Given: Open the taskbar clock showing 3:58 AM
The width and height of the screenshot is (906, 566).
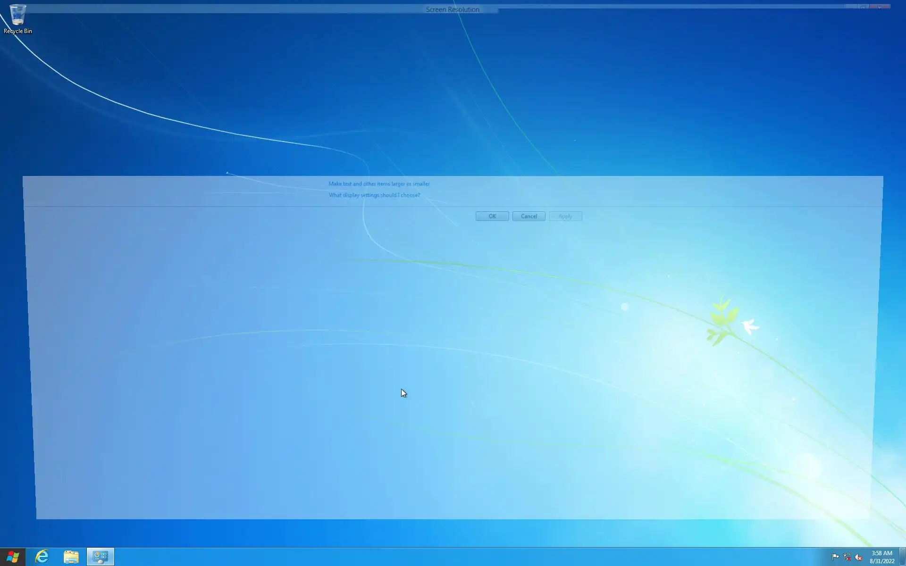Looking at the screenshot, I should click(x=881, y=557).
